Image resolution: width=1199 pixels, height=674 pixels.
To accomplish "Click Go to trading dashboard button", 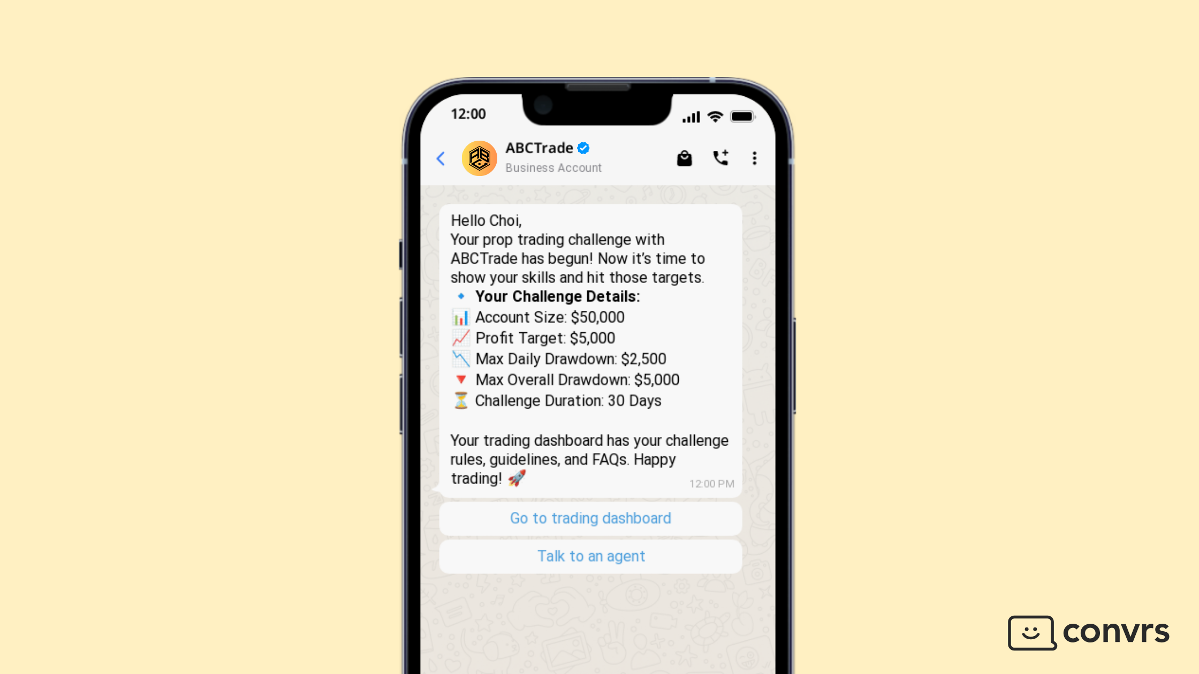I will (590, 518).
